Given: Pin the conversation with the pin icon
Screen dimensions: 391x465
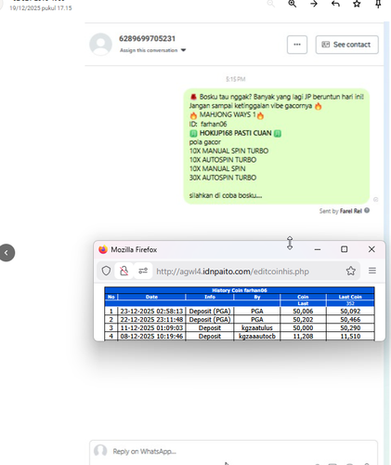Looking at the screenshot, I should (378, 4).
